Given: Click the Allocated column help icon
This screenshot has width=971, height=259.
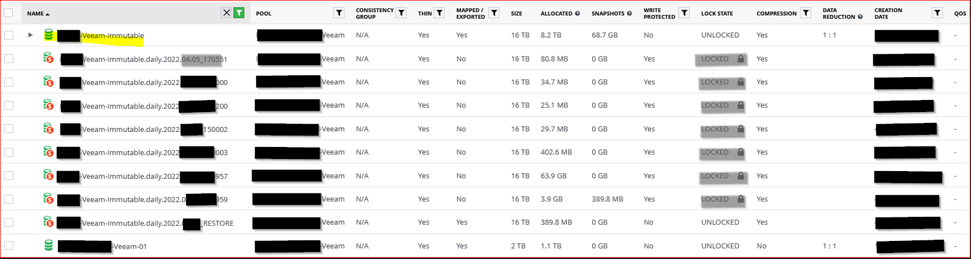Looking at the screenshot, I should click(578, 13).
